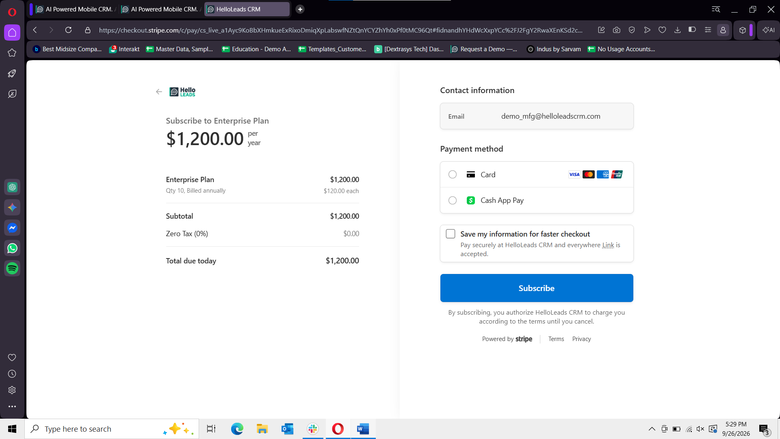Click the browser back navigation arrow
780x439 pixels.
(35, 30)
